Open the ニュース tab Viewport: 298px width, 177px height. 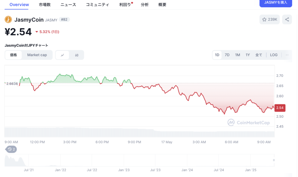click(x=68, y=5)
